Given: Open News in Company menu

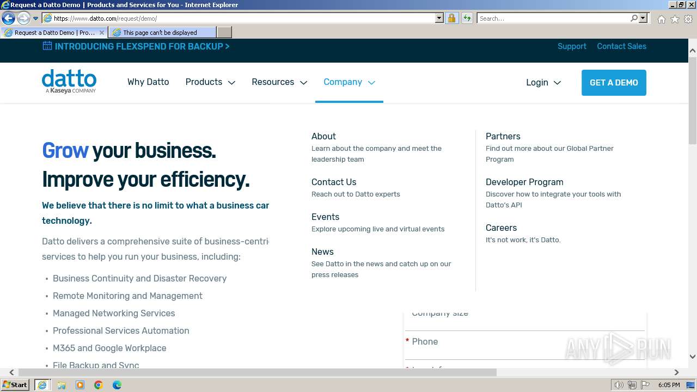Looking at the screenshot, I should (x=322, y=252).
